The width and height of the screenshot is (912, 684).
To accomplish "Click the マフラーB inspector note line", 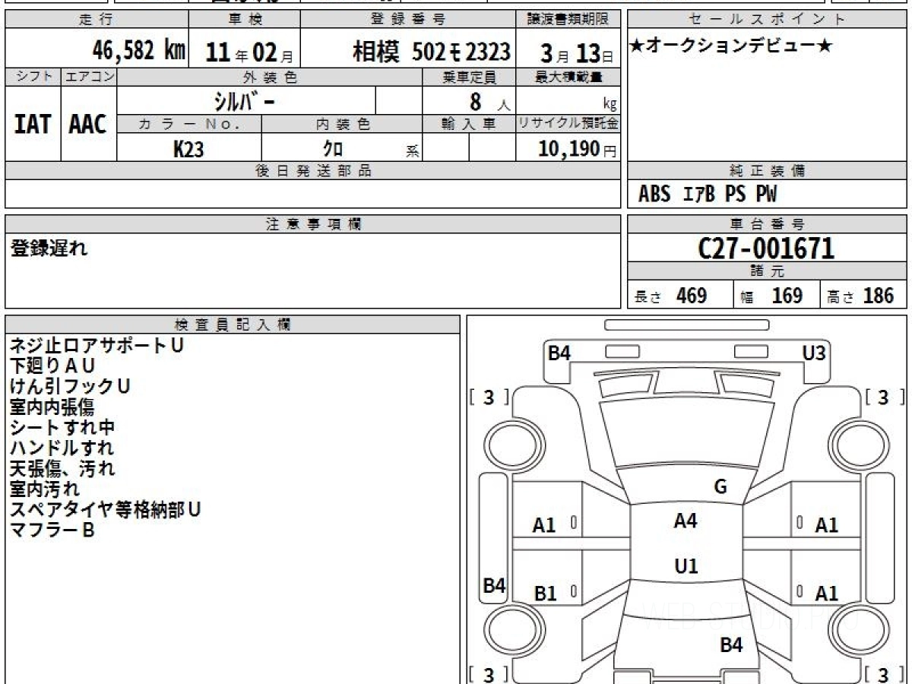I will click(52, 530).
